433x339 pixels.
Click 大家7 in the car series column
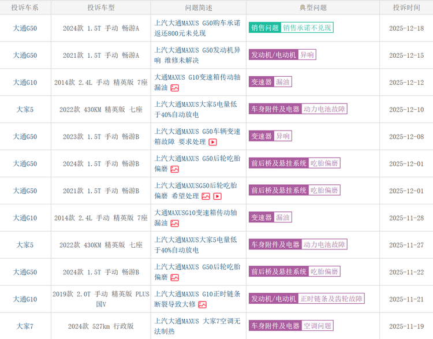click(x=25, y=326)
